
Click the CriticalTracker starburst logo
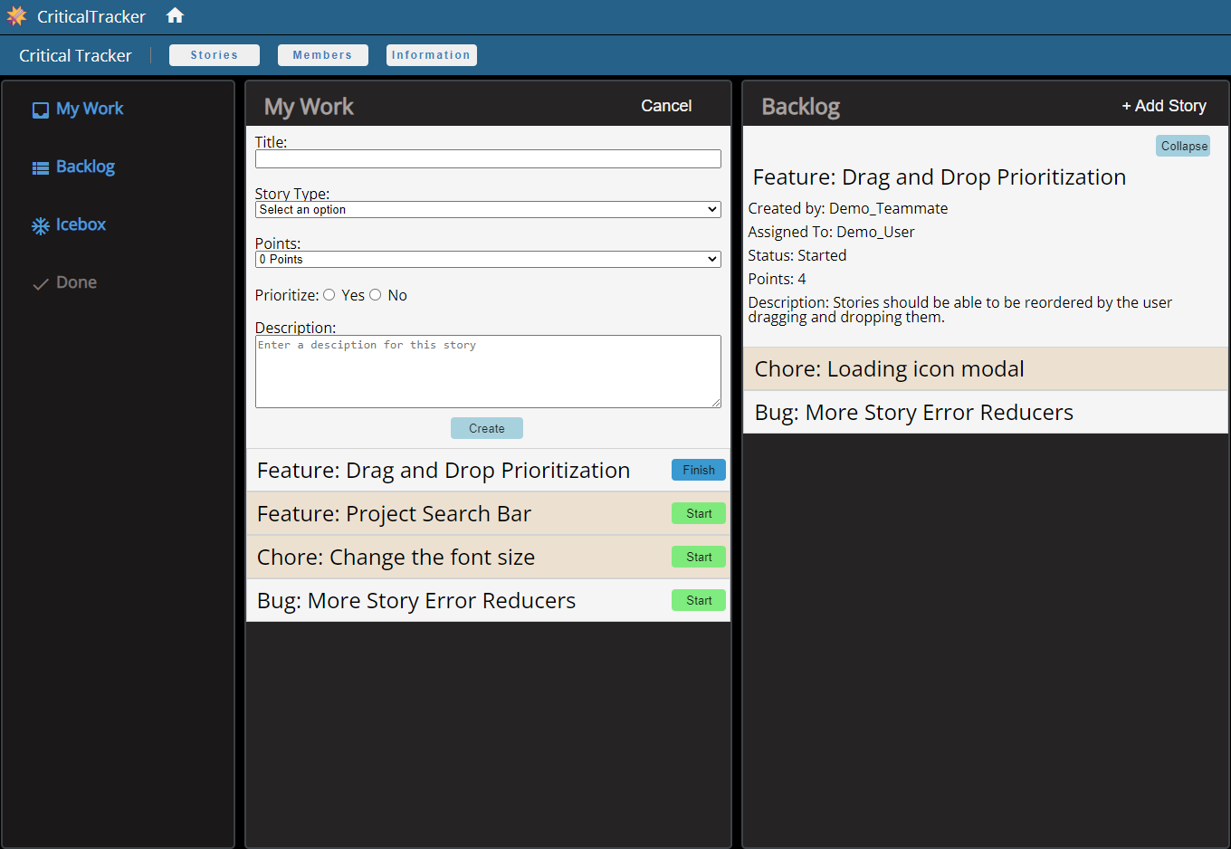point(16,15)
